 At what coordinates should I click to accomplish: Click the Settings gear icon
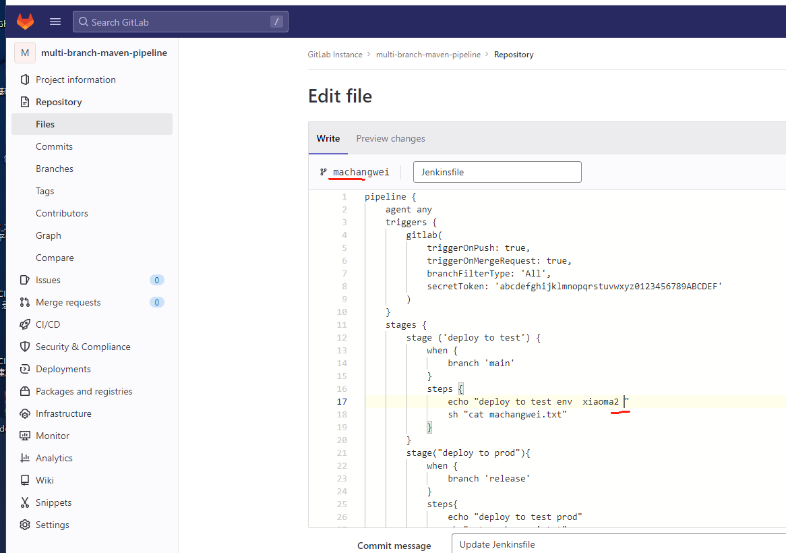24,525
